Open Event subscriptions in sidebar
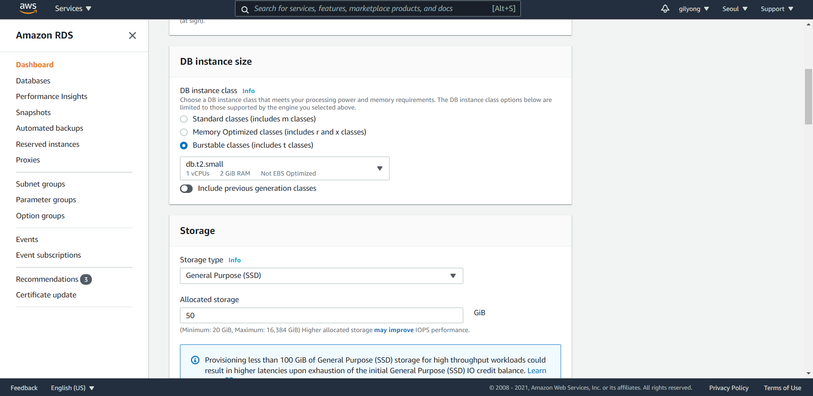Screen dimensions: 813x396 point(49,255)
